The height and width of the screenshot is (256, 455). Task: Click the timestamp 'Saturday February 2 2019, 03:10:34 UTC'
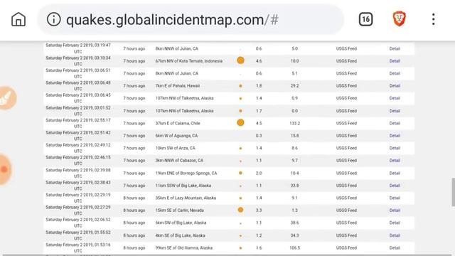pos(78,61)
